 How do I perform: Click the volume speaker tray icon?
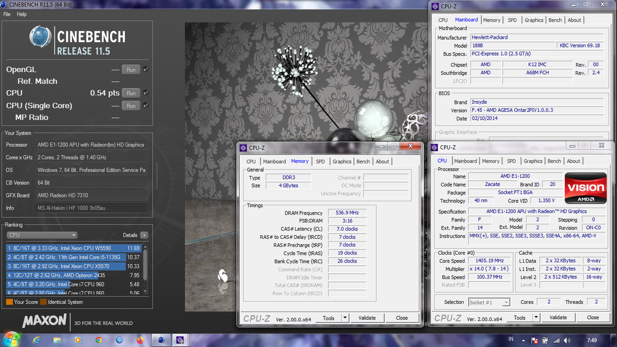(x=567, y=340)
